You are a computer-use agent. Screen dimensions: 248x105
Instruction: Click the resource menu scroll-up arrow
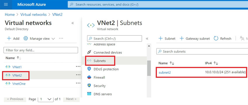[149, 46]
